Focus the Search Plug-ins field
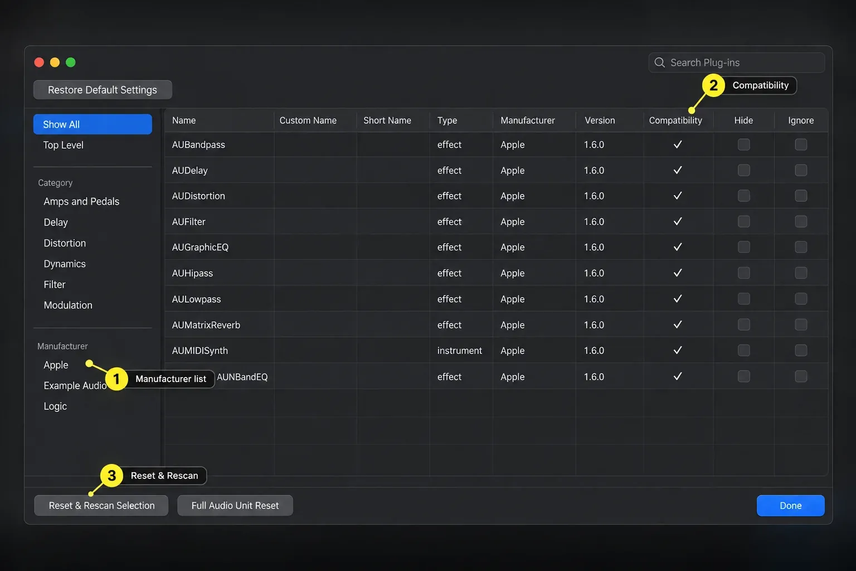This screenshot has width=856, height=571. (x=737, y=62)
